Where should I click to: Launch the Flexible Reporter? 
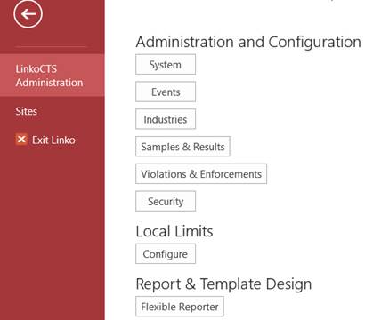pyautogui.click(x=180, y=307)
